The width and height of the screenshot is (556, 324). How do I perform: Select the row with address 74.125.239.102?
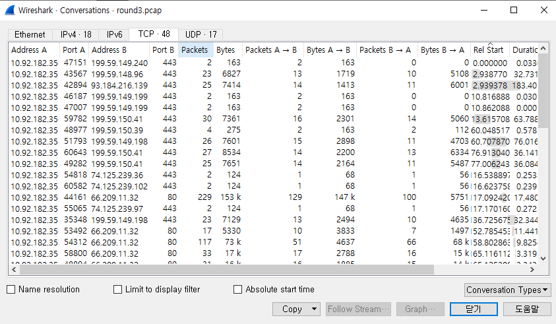[x=273, y=186]
